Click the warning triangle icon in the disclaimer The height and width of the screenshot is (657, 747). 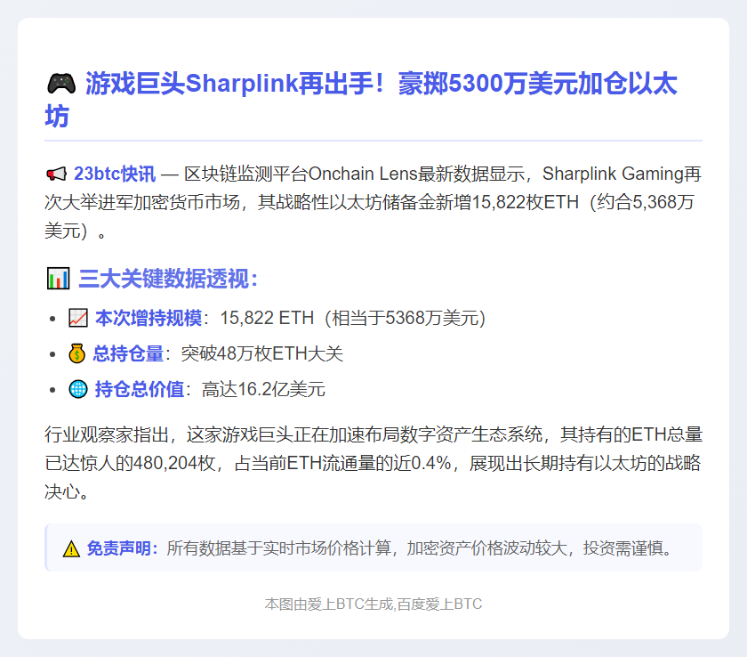pyautogui.click(x=71, y=549)
